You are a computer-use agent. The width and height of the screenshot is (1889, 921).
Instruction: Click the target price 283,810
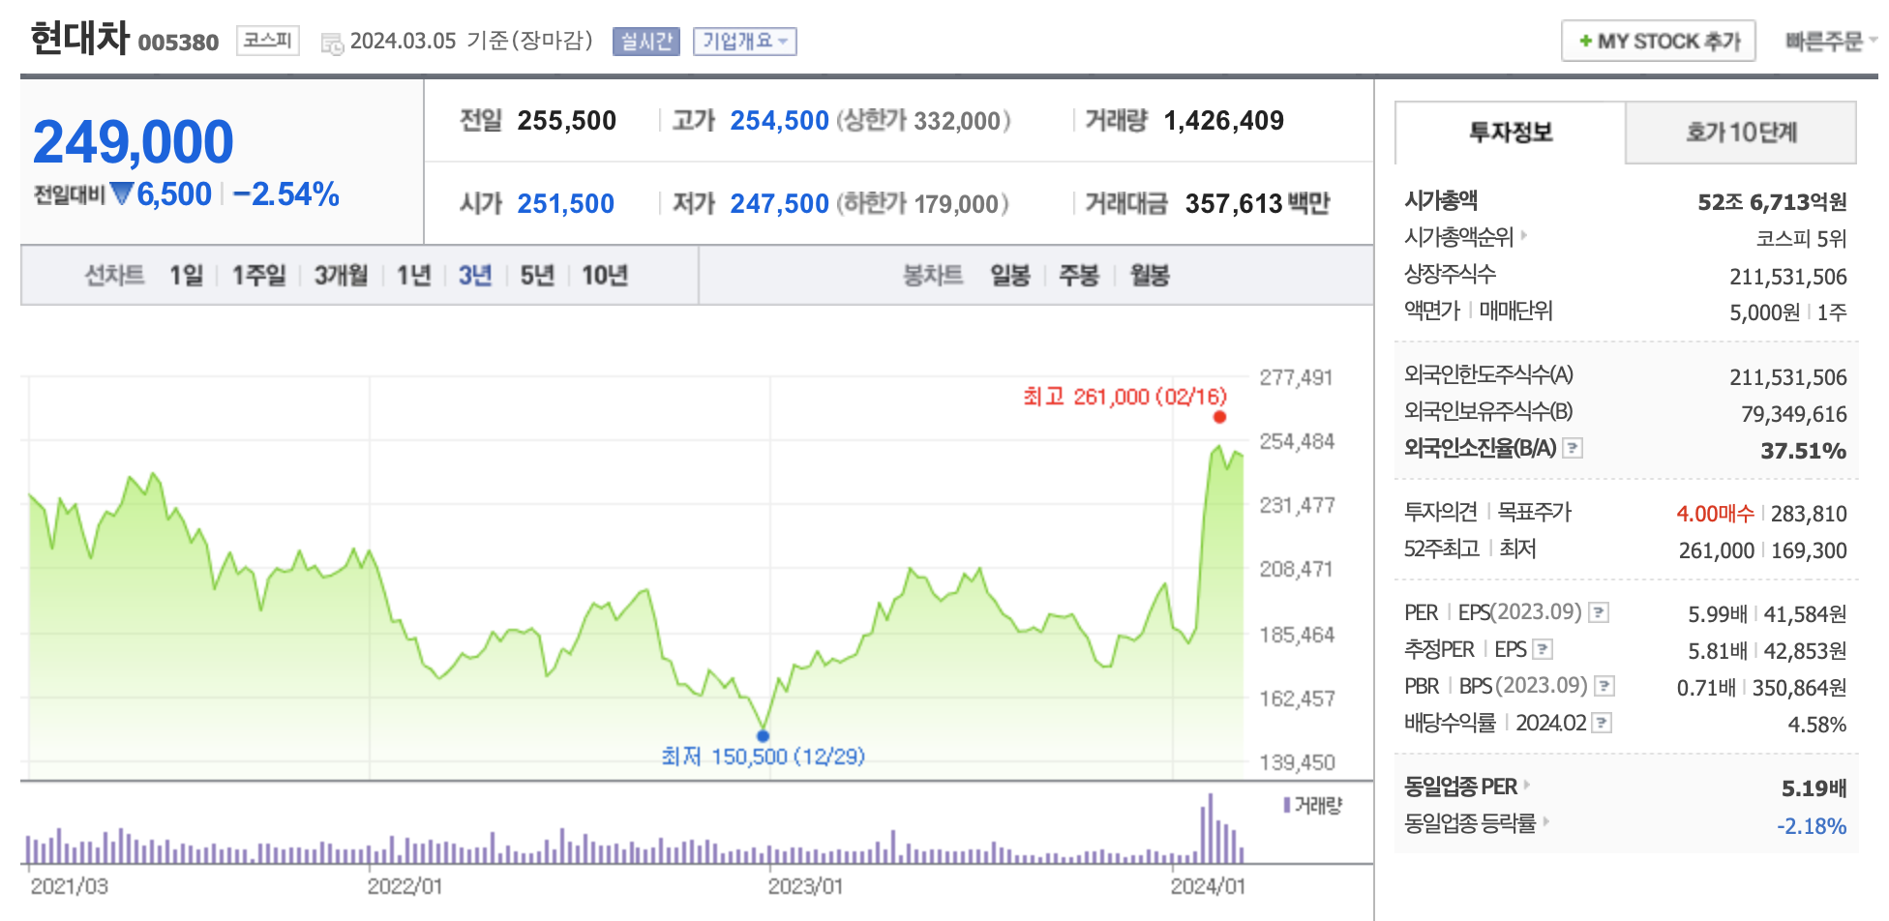(x=1809, y=514)
